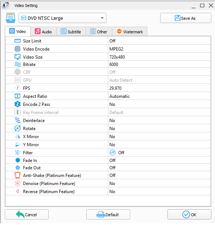
Task: Click the Video Encode chip icon
Action: tap(18, 49)
